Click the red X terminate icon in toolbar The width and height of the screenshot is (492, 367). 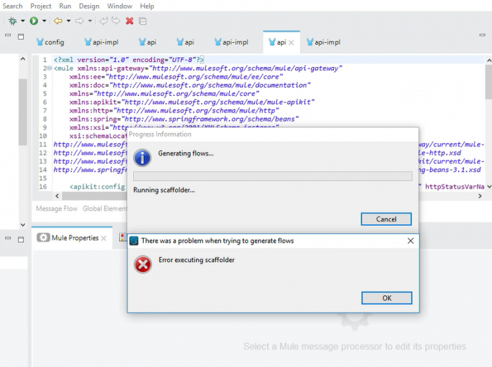129,20
